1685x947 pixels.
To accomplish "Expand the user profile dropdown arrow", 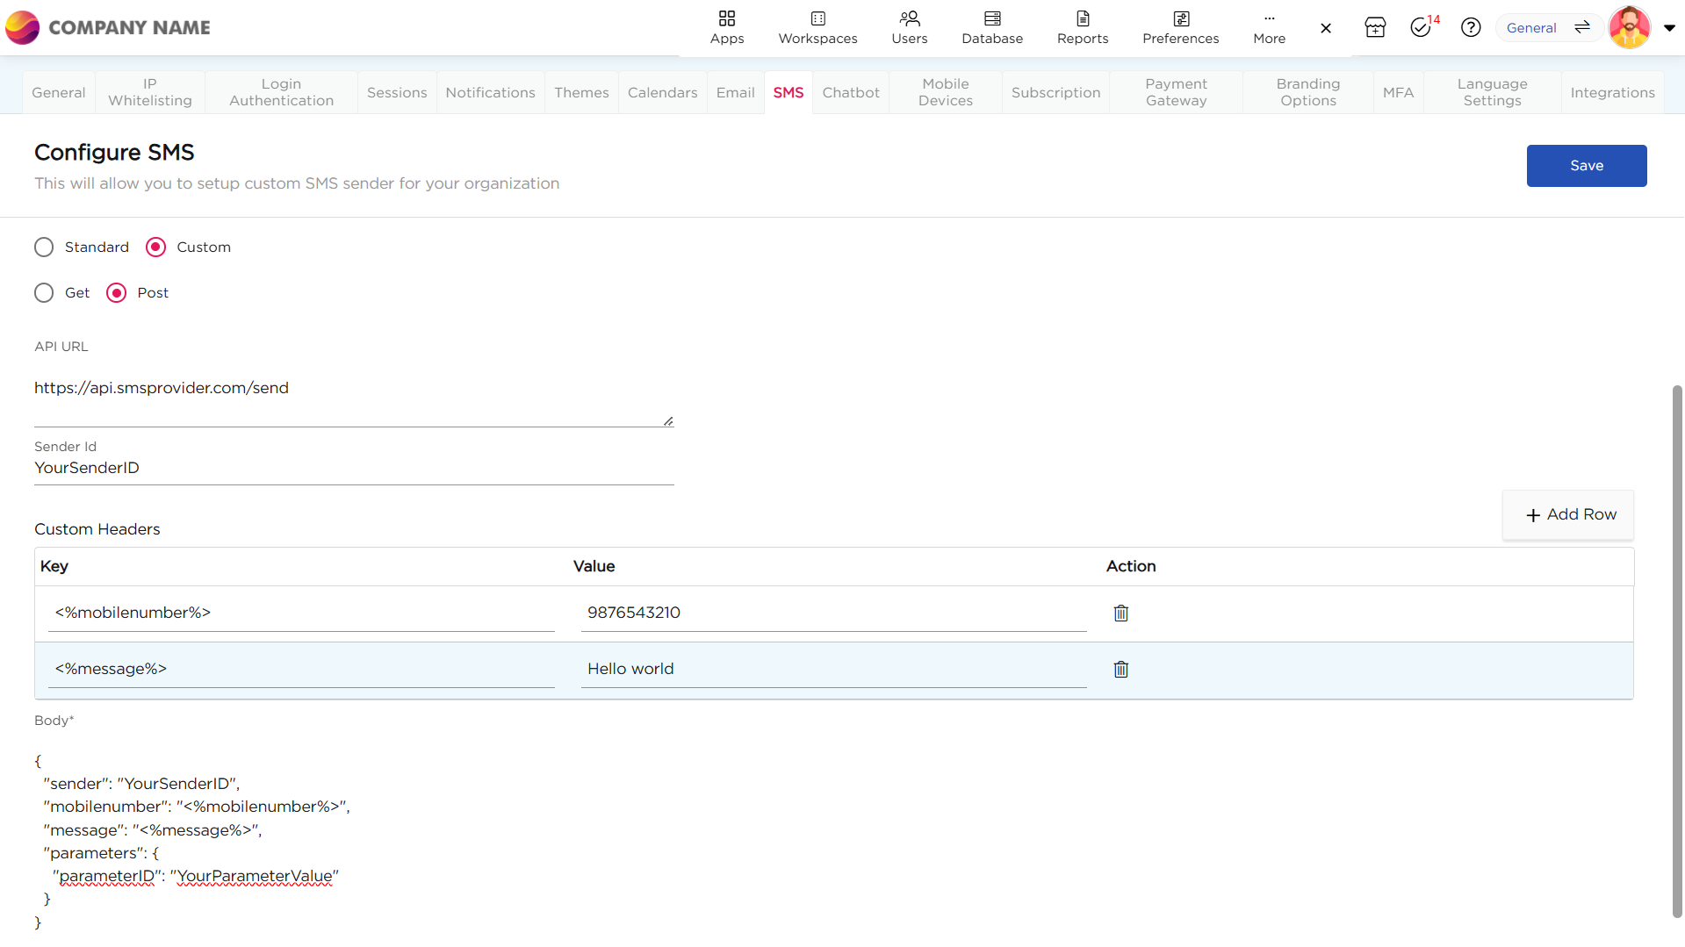I will click(x=1669, y=28).
